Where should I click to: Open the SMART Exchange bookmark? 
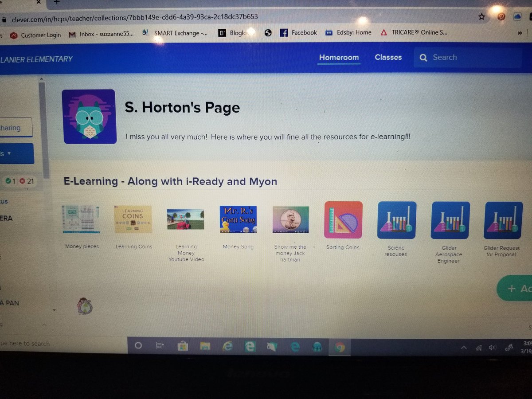[175, 33]
